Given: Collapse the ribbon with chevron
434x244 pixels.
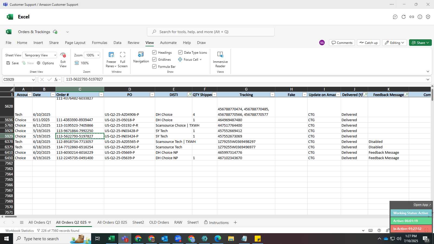Looking at the screenshot, I should click(428, 72).
